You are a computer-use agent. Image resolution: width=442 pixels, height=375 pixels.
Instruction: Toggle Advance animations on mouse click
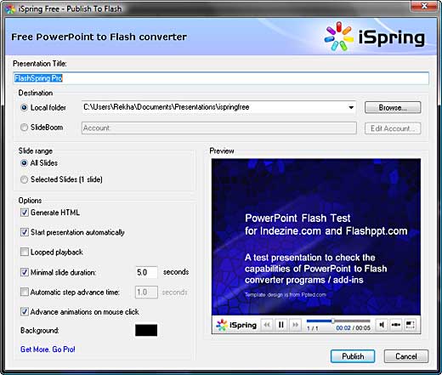[x=25, y=312]
